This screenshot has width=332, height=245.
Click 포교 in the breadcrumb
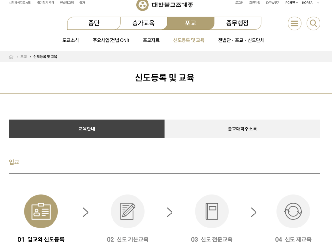coord(24,57)
